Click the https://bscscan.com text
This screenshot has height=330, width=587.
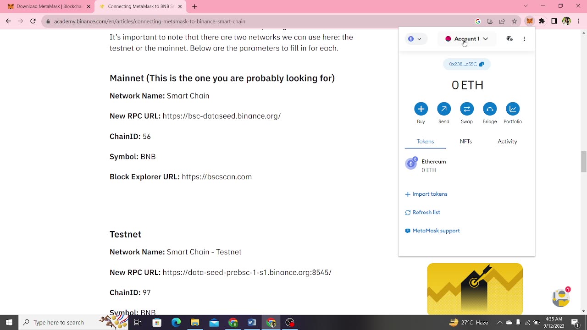pyautogui.click(x=216, y=177)
